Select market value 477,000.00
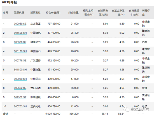 (x=54, y=33)
